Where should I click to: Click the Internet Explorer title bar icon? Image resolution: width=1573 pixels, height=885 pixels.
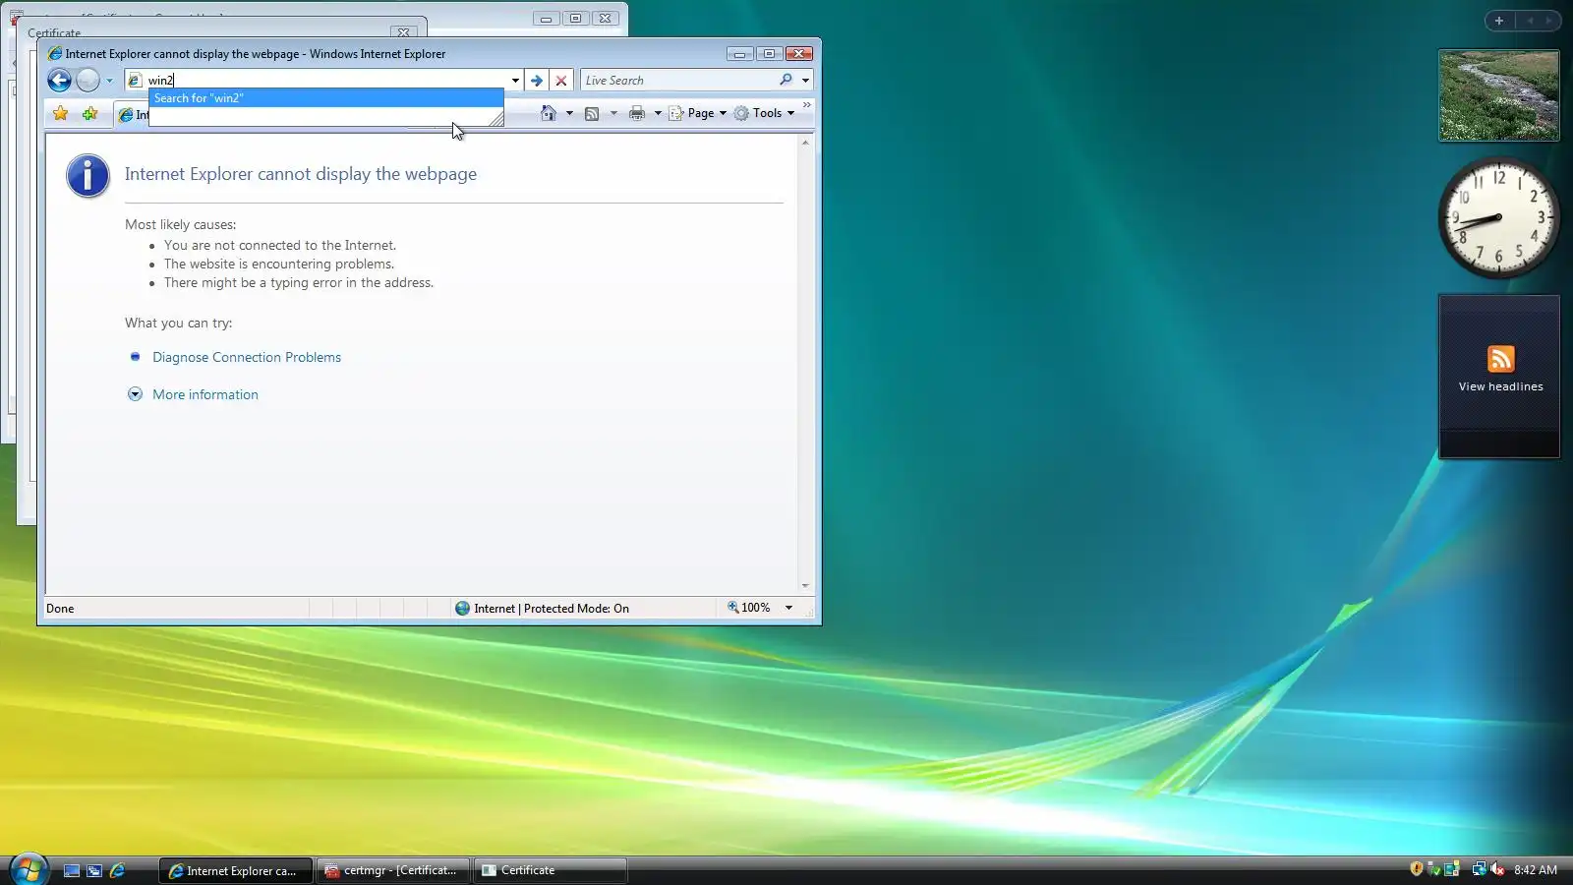(x=55, y=54)
